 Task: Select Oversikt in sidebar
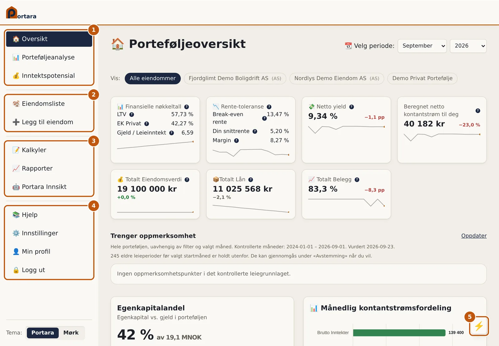pos(49,39)
